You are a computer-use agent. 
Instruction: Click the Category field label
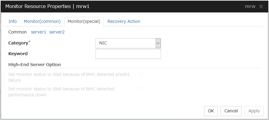[x=18, y=43]
